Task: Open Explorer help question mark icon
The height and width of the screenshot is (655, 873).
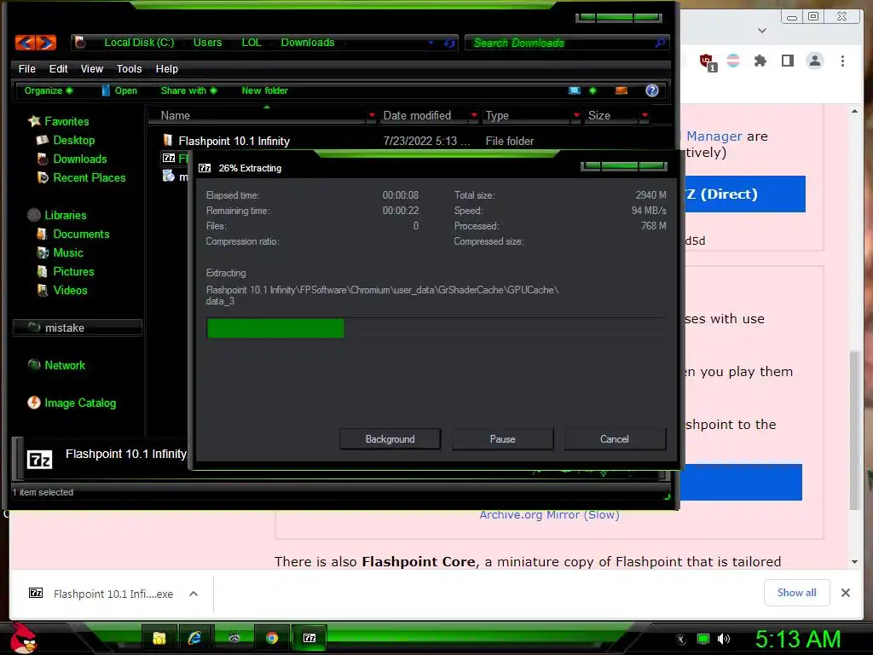Action: click(x=652, y=90)
